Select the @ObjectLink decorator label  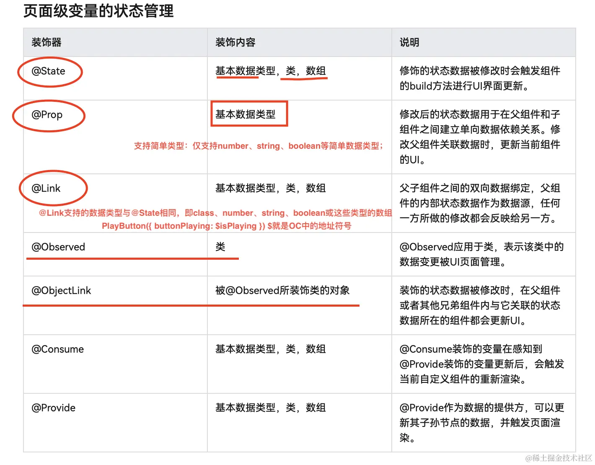click(61, 290)
